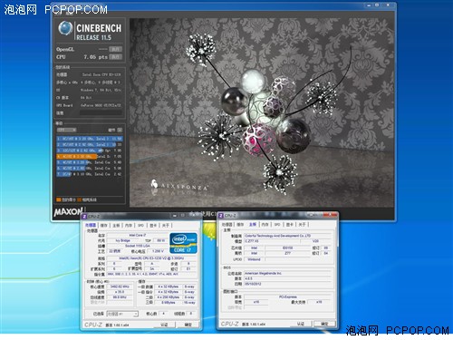Viewport: 453px width, 340px height.
Task: Click the orange your-score legend square
Action: [x=59, y=199]
